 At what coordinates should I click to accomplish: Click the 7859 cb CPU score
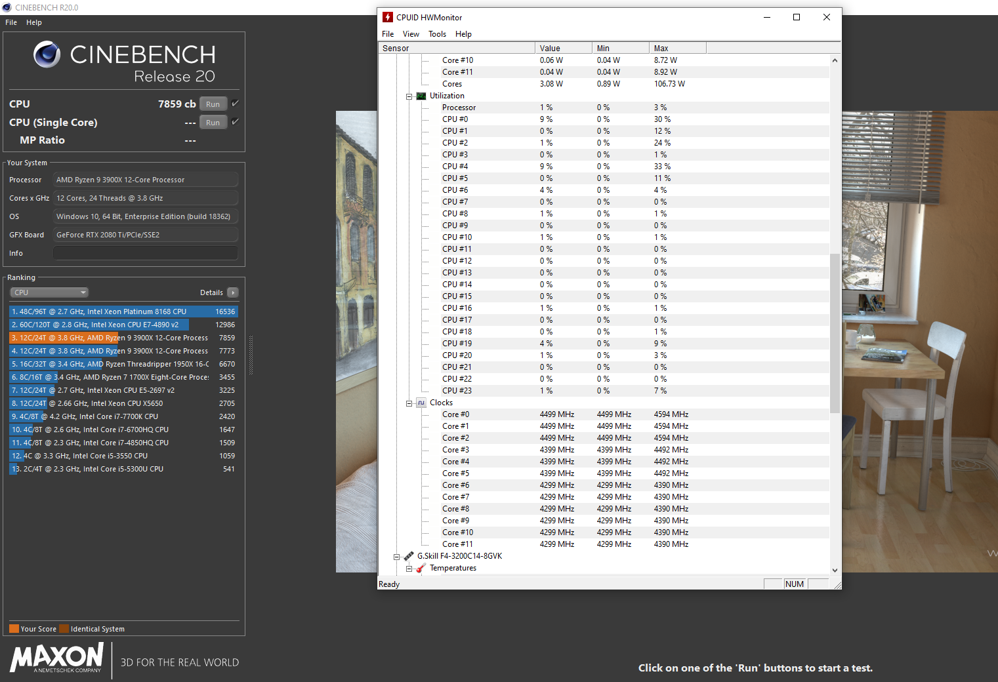[x=177, y=104]
